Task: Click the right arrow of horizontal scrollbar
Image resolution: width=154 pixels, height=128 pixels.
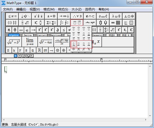Action: (x=146, y=120)
